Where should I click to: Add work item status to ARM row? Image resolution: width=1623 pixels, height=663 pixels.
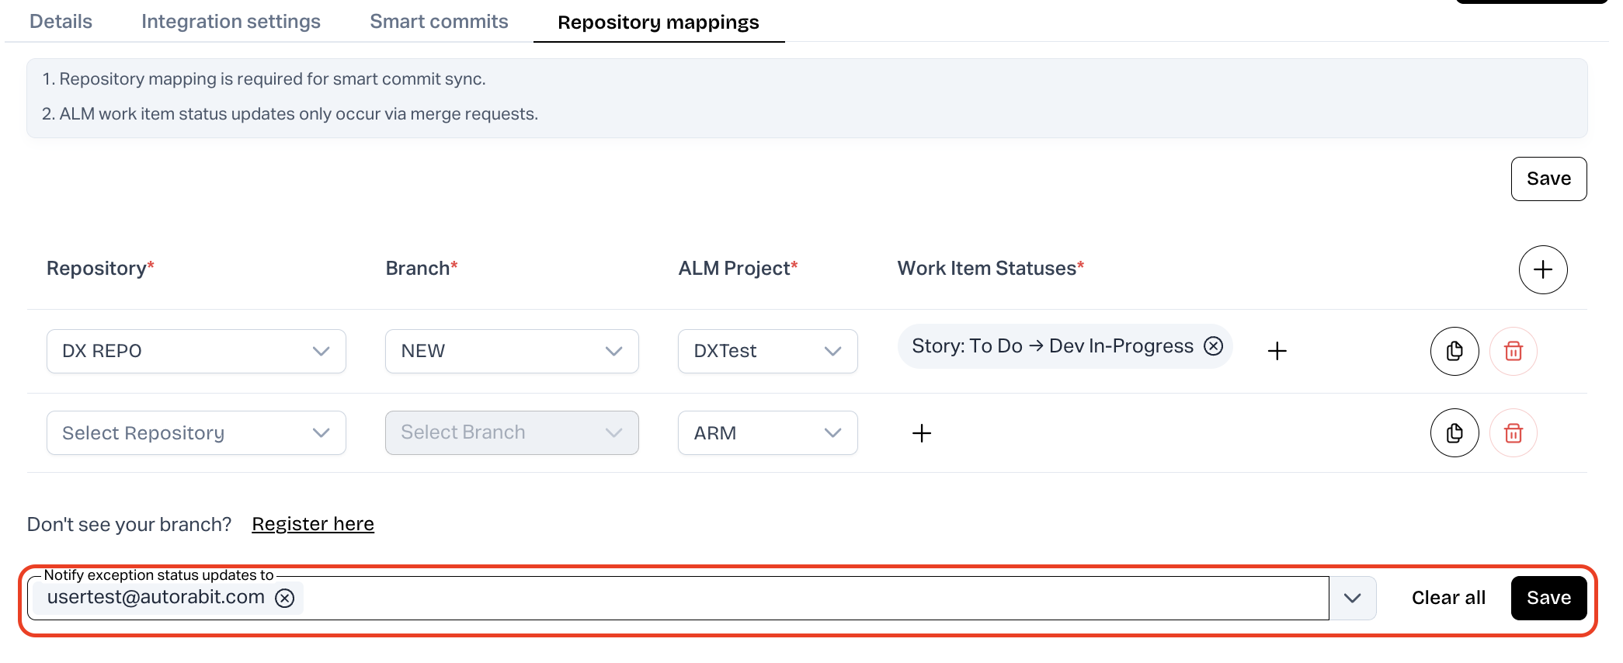[921, 433]
